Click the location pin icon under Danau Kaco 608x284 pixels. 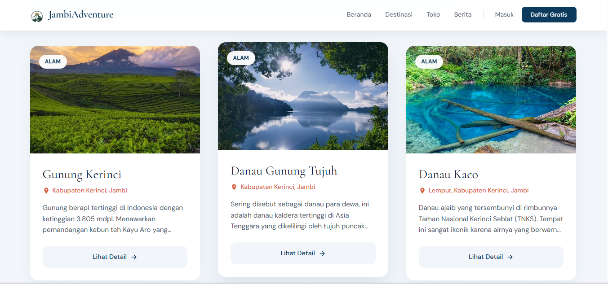422,191
